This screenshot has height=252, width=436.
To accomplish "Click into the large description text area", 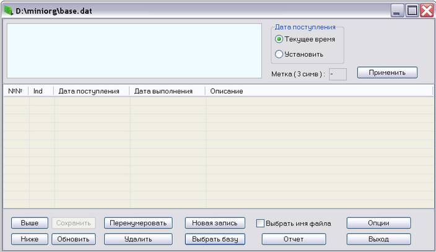I will click(x=134, y=51).
